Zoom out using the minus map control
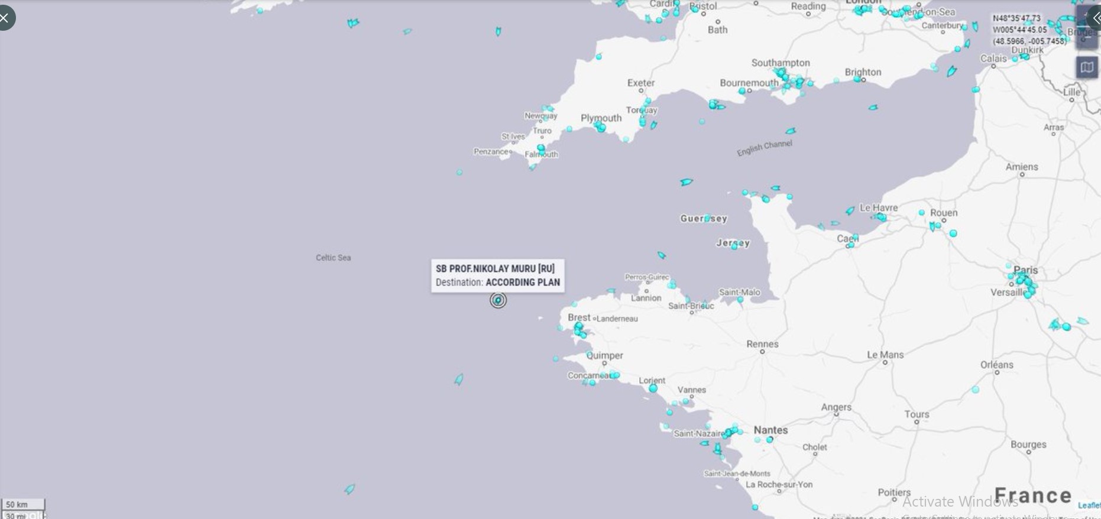 click(x=1087, y=37)
